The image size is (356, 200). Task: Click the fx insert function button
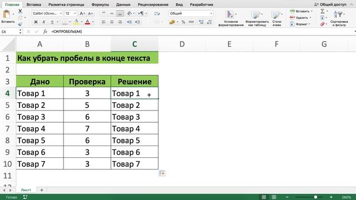45,32
